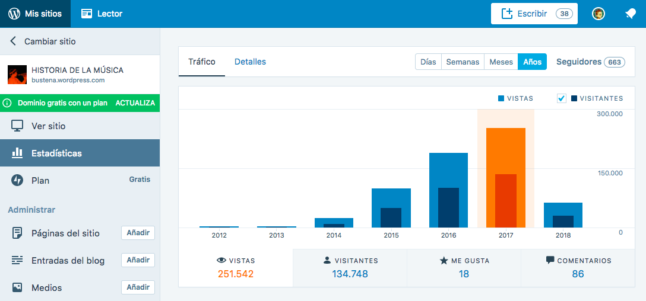This screenshot has height=301, width=646.
Task: Select the 2016 bar in chart
Action: coord(449,190)
